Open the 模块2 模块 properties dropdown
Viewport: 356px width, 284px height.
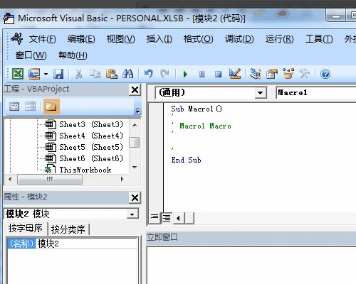tap(132, 214)
